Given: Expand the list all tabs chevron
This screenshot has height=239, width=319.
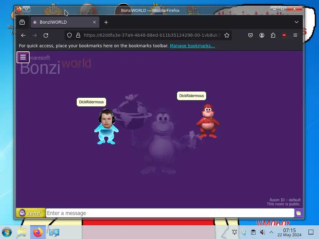Looking at the screenshot, I should [297, 22].
